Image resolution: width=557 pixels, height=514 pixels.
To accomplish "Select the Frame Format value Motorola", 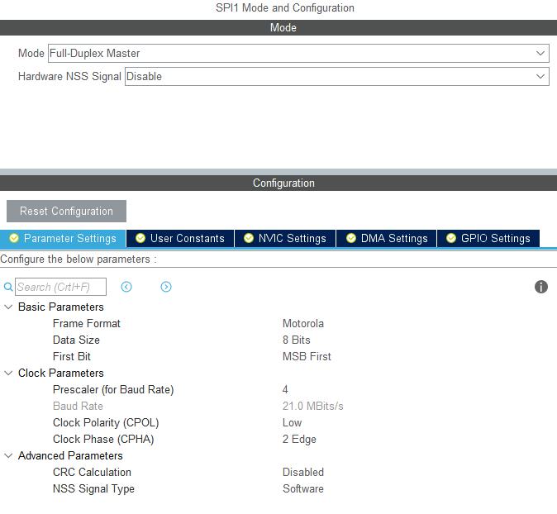I will point(303,324).
